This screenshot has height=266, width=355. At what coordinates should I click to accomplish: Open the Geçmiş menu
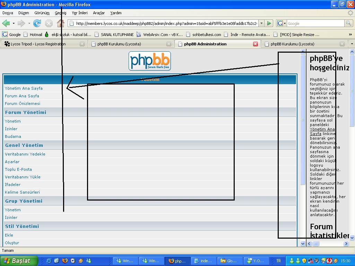coord(61,13)
